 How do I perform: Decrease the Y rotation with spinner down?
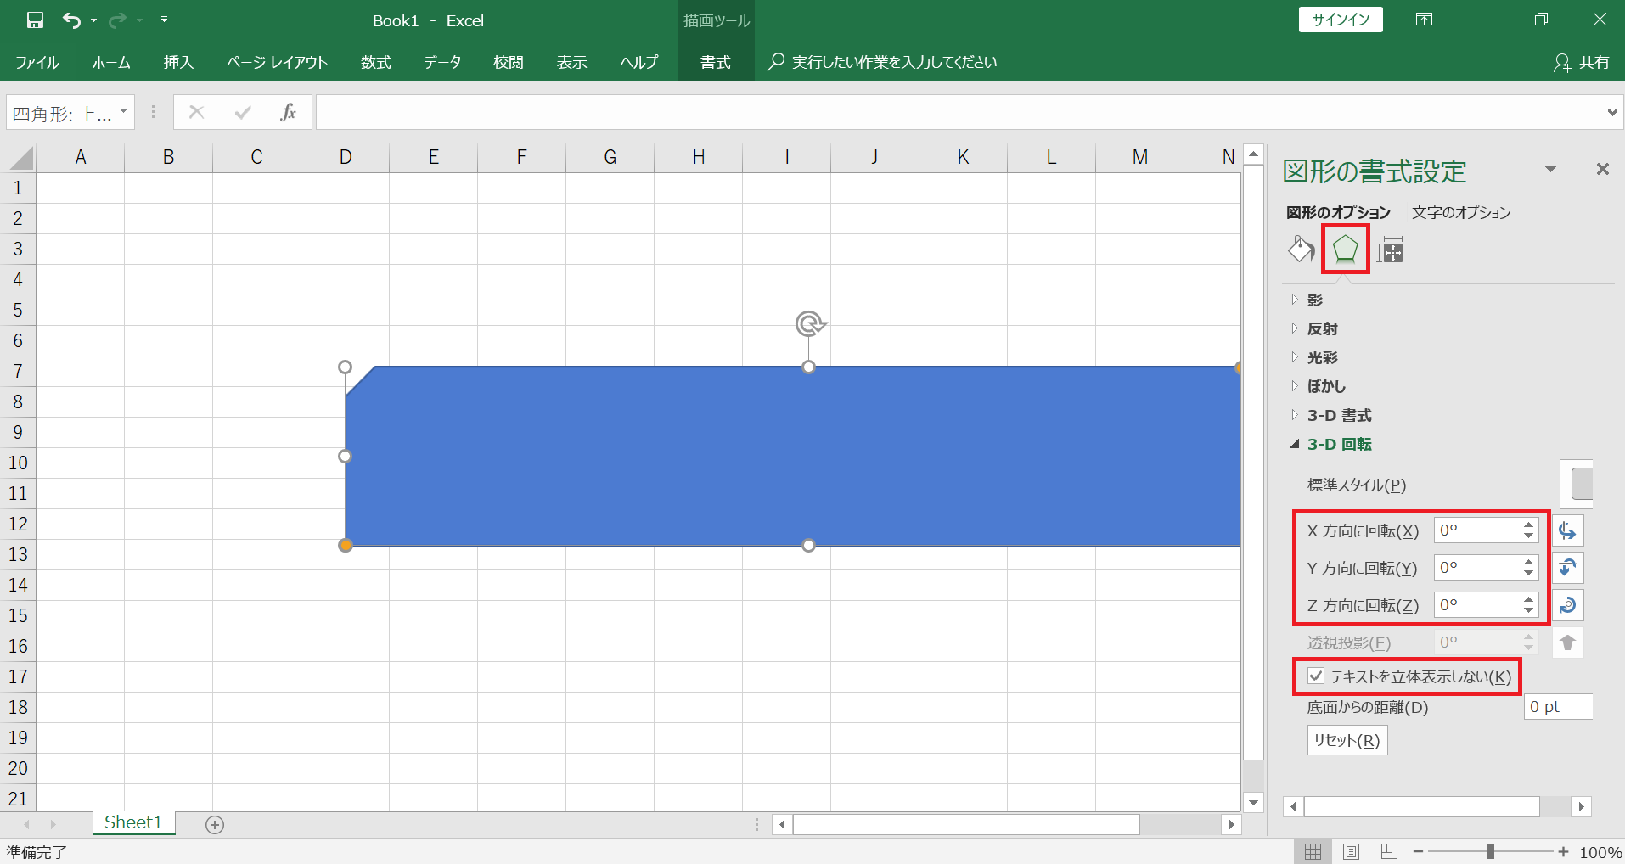tap(1529, 574)
